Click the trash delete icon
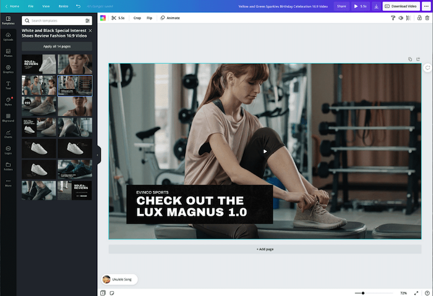Viewport: 433px width, 296px height. [x=427, y=18]
